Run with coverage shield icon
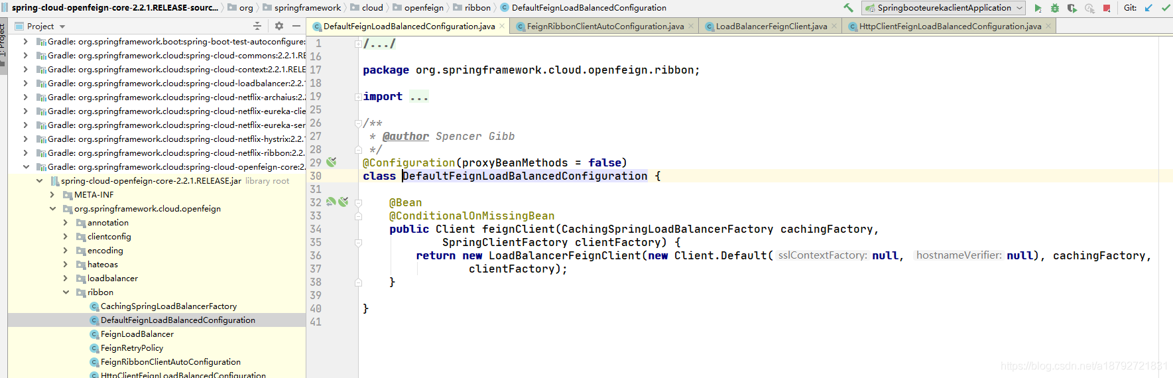1173x378 pixels. pos(1072,8)
